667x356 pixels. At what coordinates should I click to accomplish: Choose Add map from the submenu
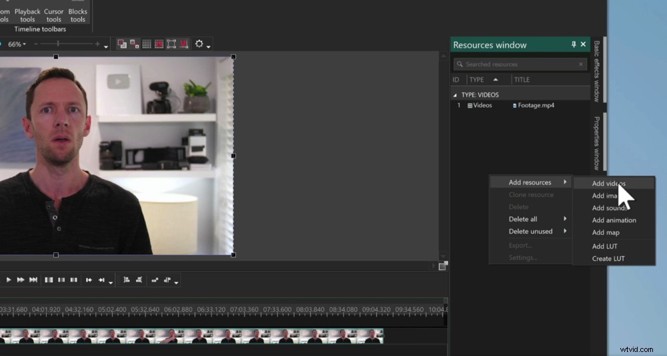click(614, 232)
